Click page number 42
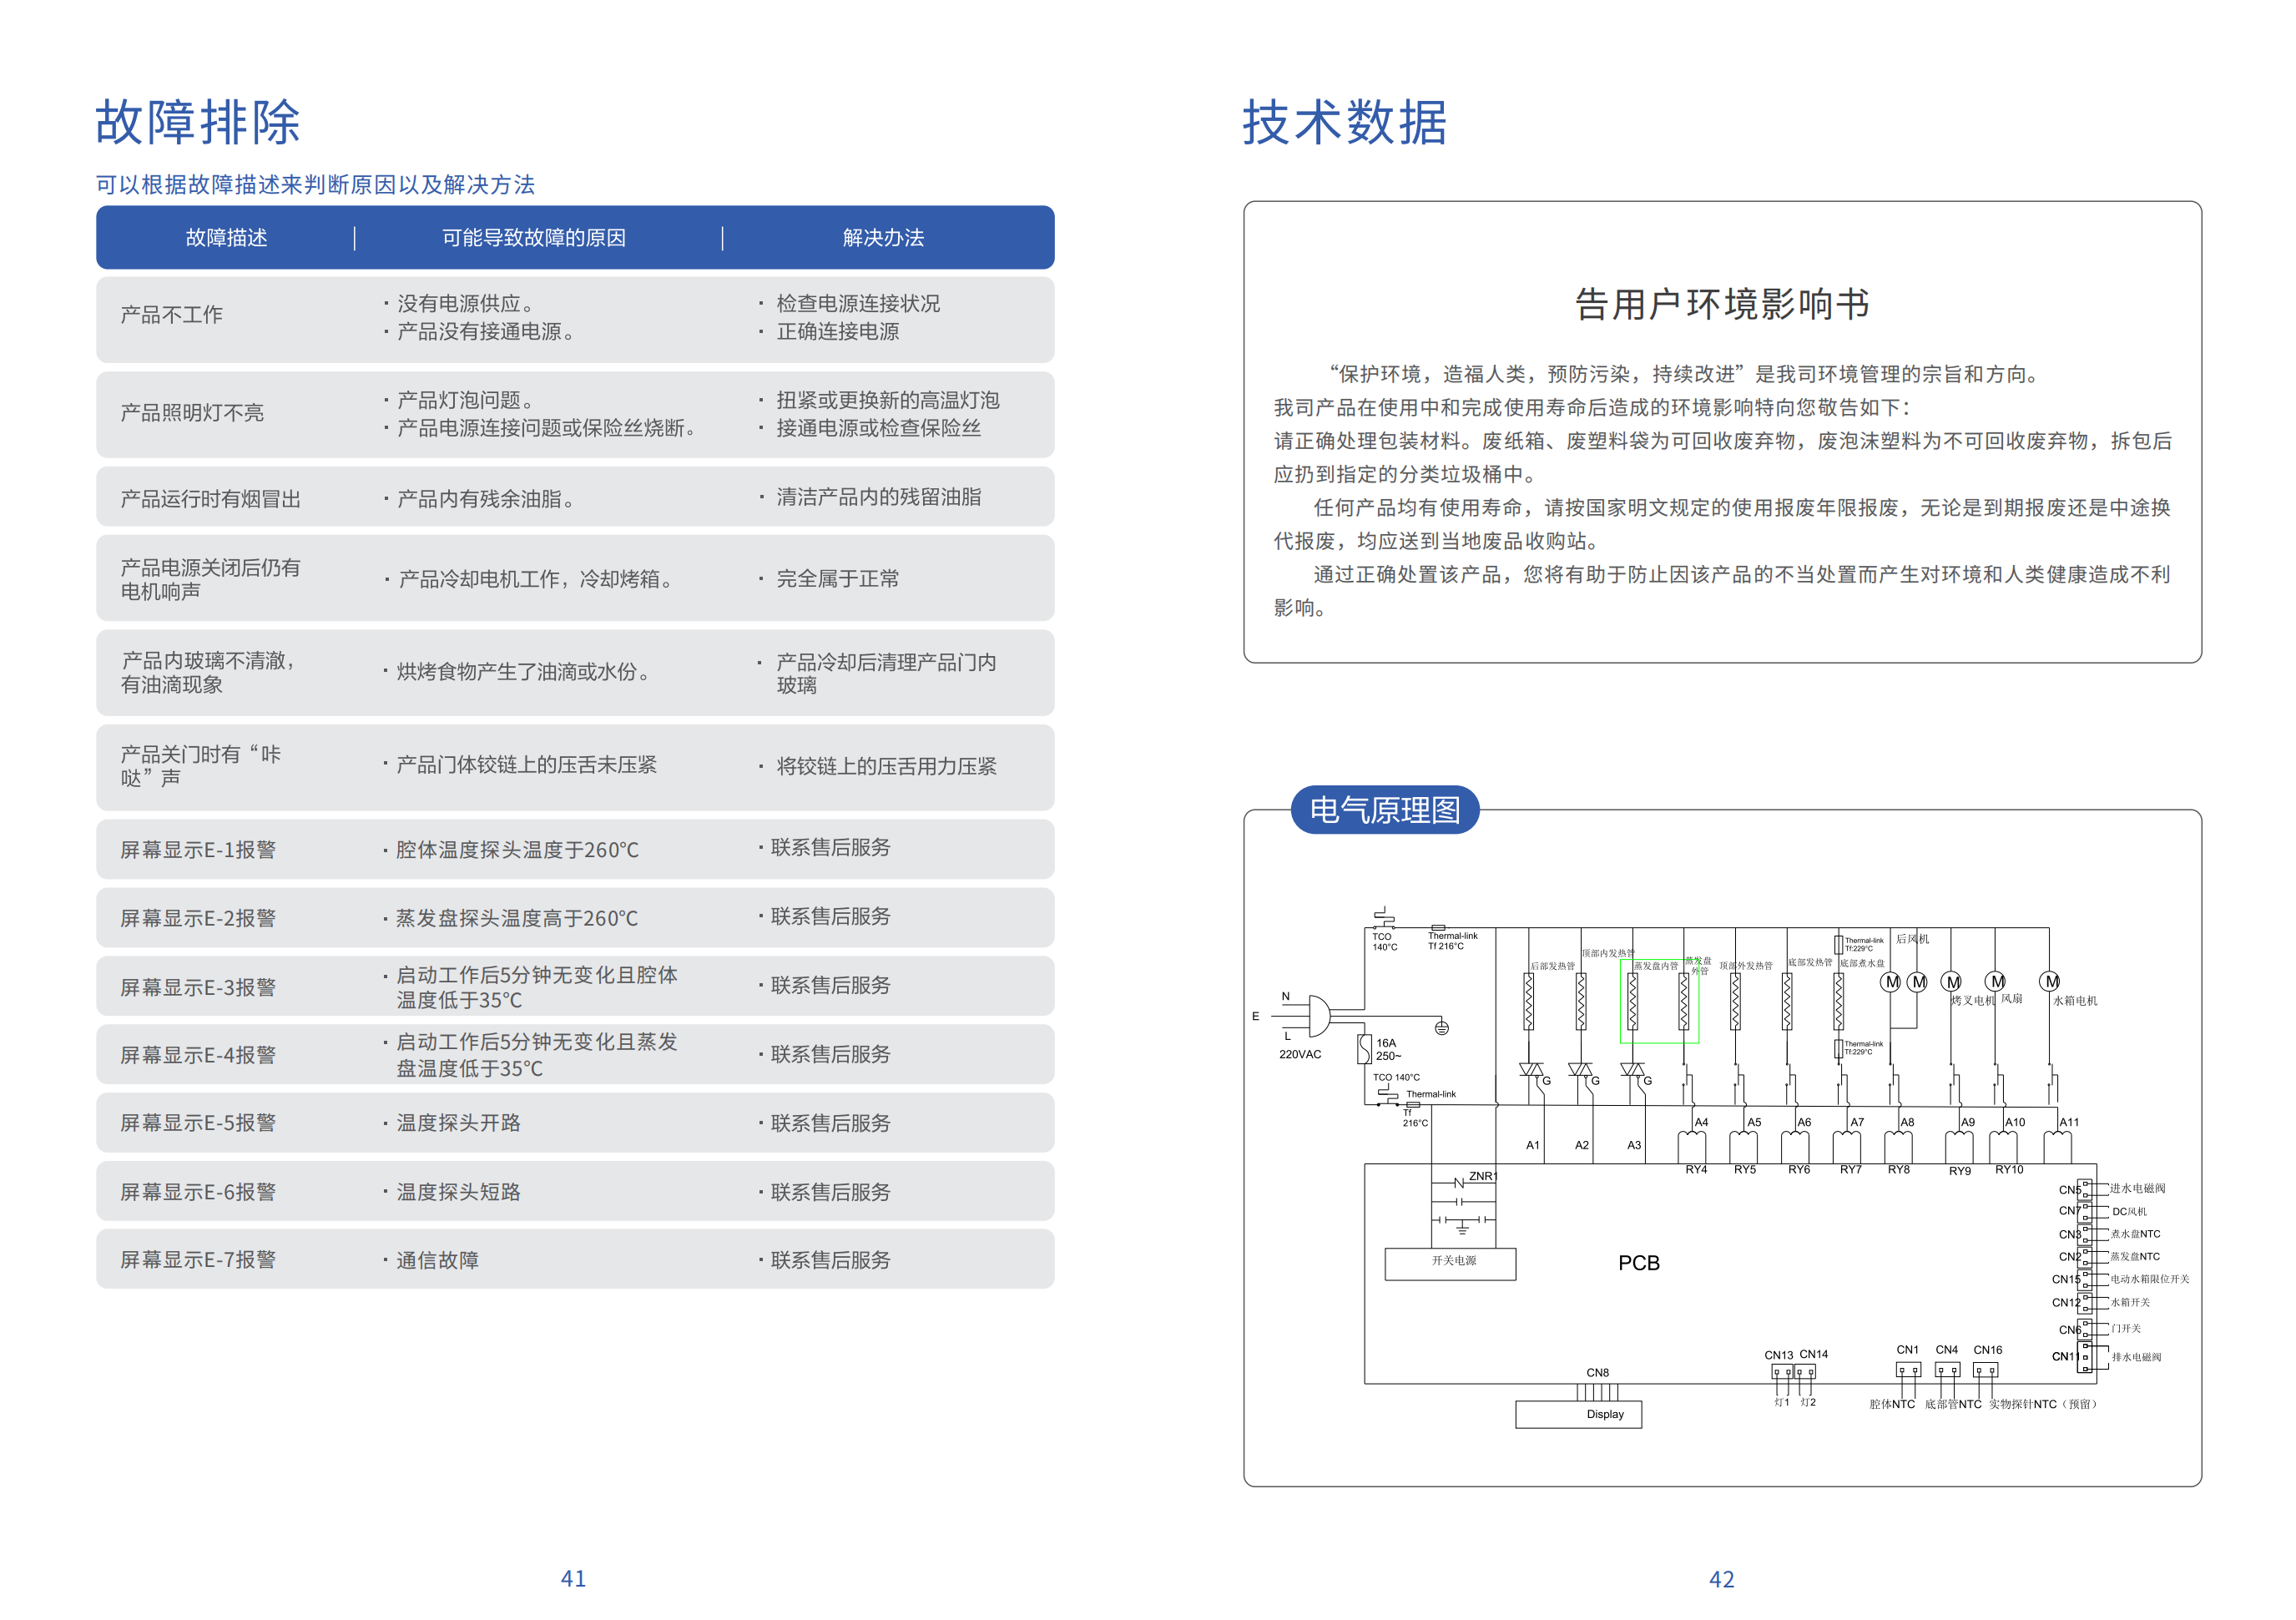The height and width of the screenshot is (1620, 2296). 1721,1579
